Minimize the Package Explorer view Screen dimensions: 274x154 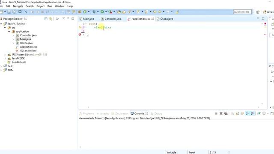tap(68, 18)
